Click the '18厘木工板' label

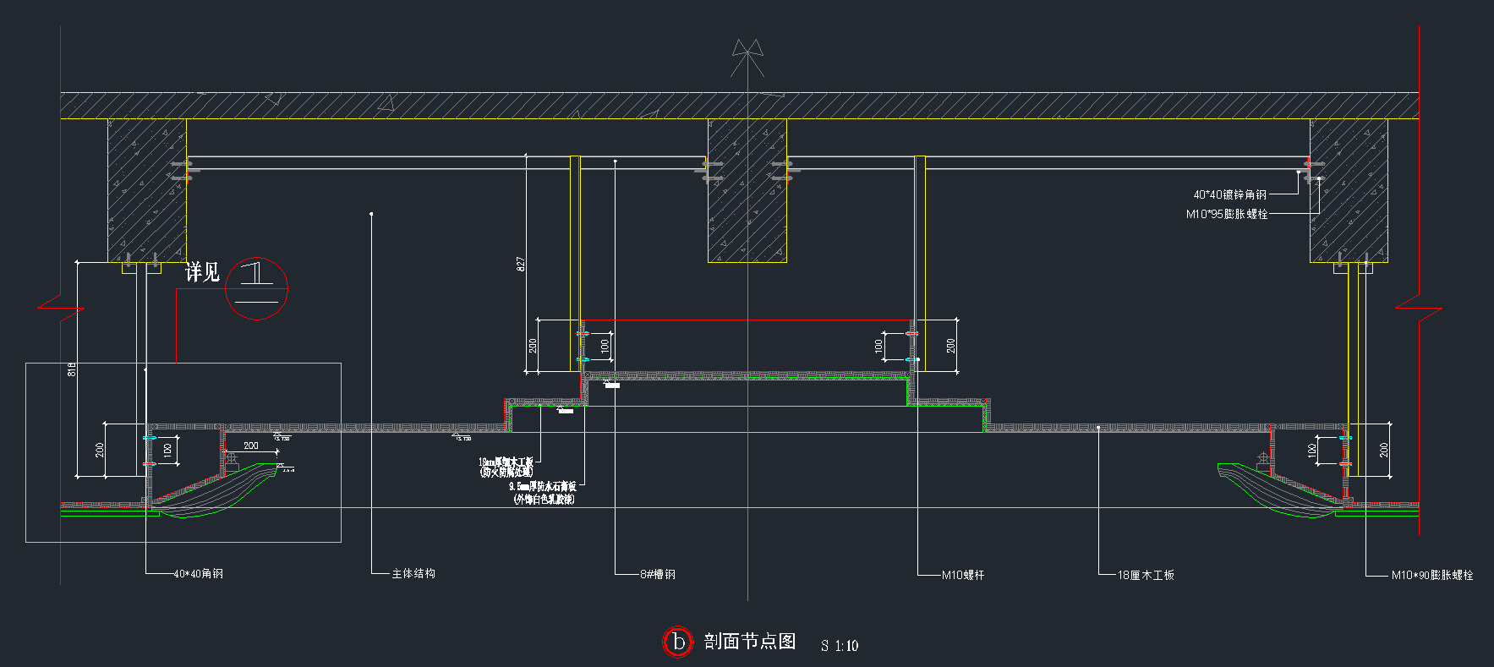(1146, 575)
